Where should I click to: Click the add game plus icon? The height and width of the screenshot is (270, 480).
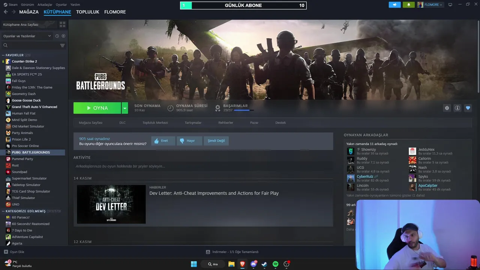coord(6,252)
